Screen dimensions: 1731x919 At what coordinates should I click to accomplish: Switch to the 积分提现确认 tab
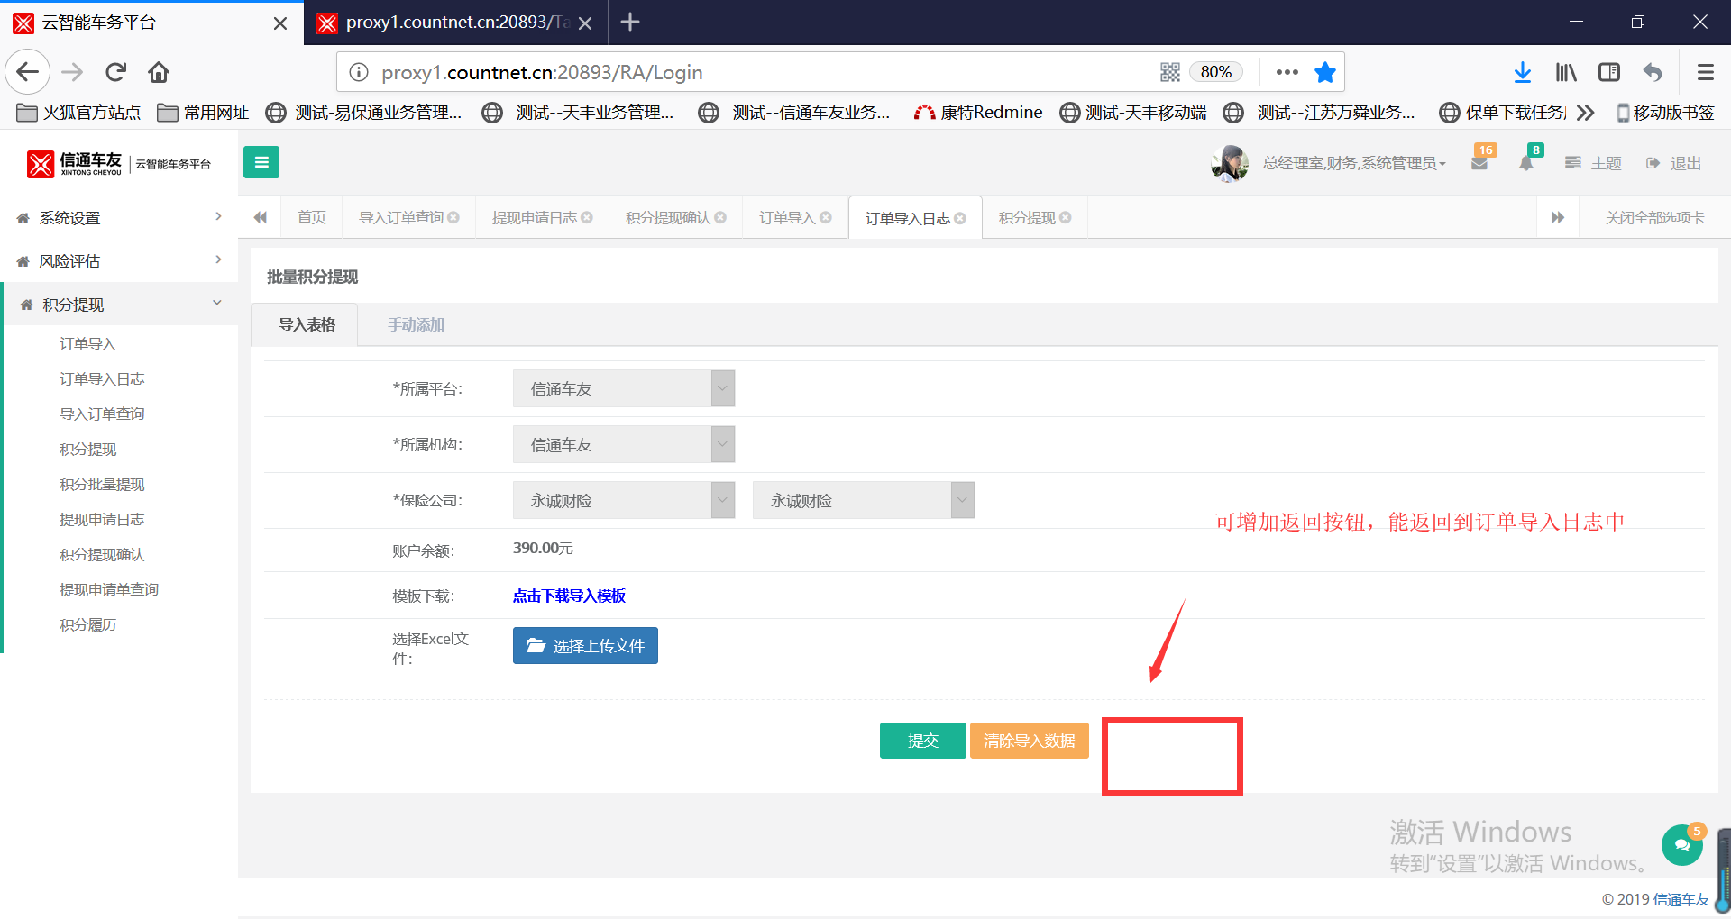pos(668,217)
